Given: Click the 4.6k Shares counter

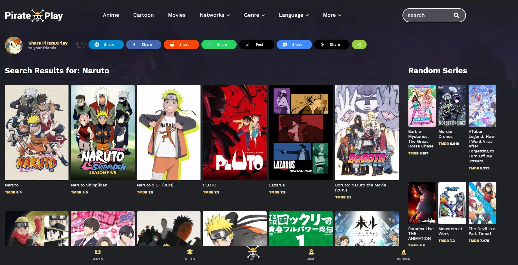Looking at the screenshot, I should tap(81, 45).
